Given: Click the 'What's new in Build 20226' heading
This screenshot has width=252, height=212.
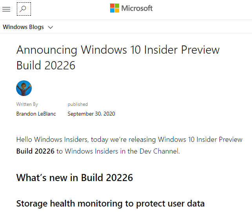Looking at the screenshot, I should pyautogui.click(x=74, y=178).
